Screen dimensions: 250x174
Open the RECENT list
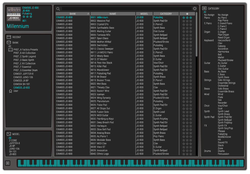pos(17,37)
